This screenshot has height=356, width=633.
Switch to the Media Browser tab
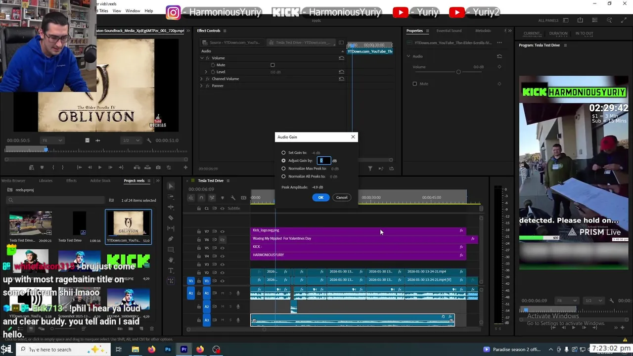pos(13,180)
